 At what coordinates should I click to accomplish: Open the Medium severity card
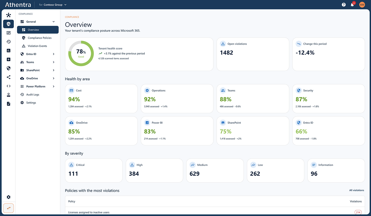[215, 171]
